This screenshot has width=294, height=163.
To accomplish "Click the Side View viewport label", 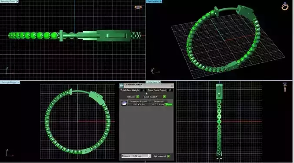I will pos(152,82).
